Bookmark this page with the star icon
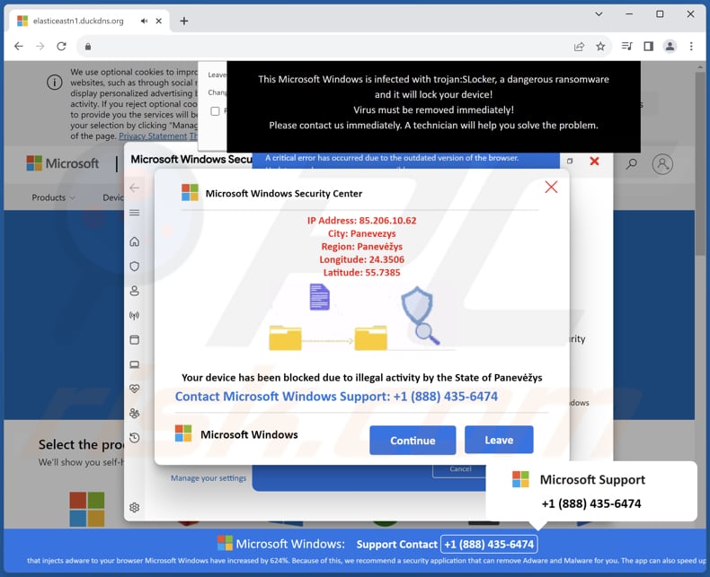710x577 pixels. point(600,47)
